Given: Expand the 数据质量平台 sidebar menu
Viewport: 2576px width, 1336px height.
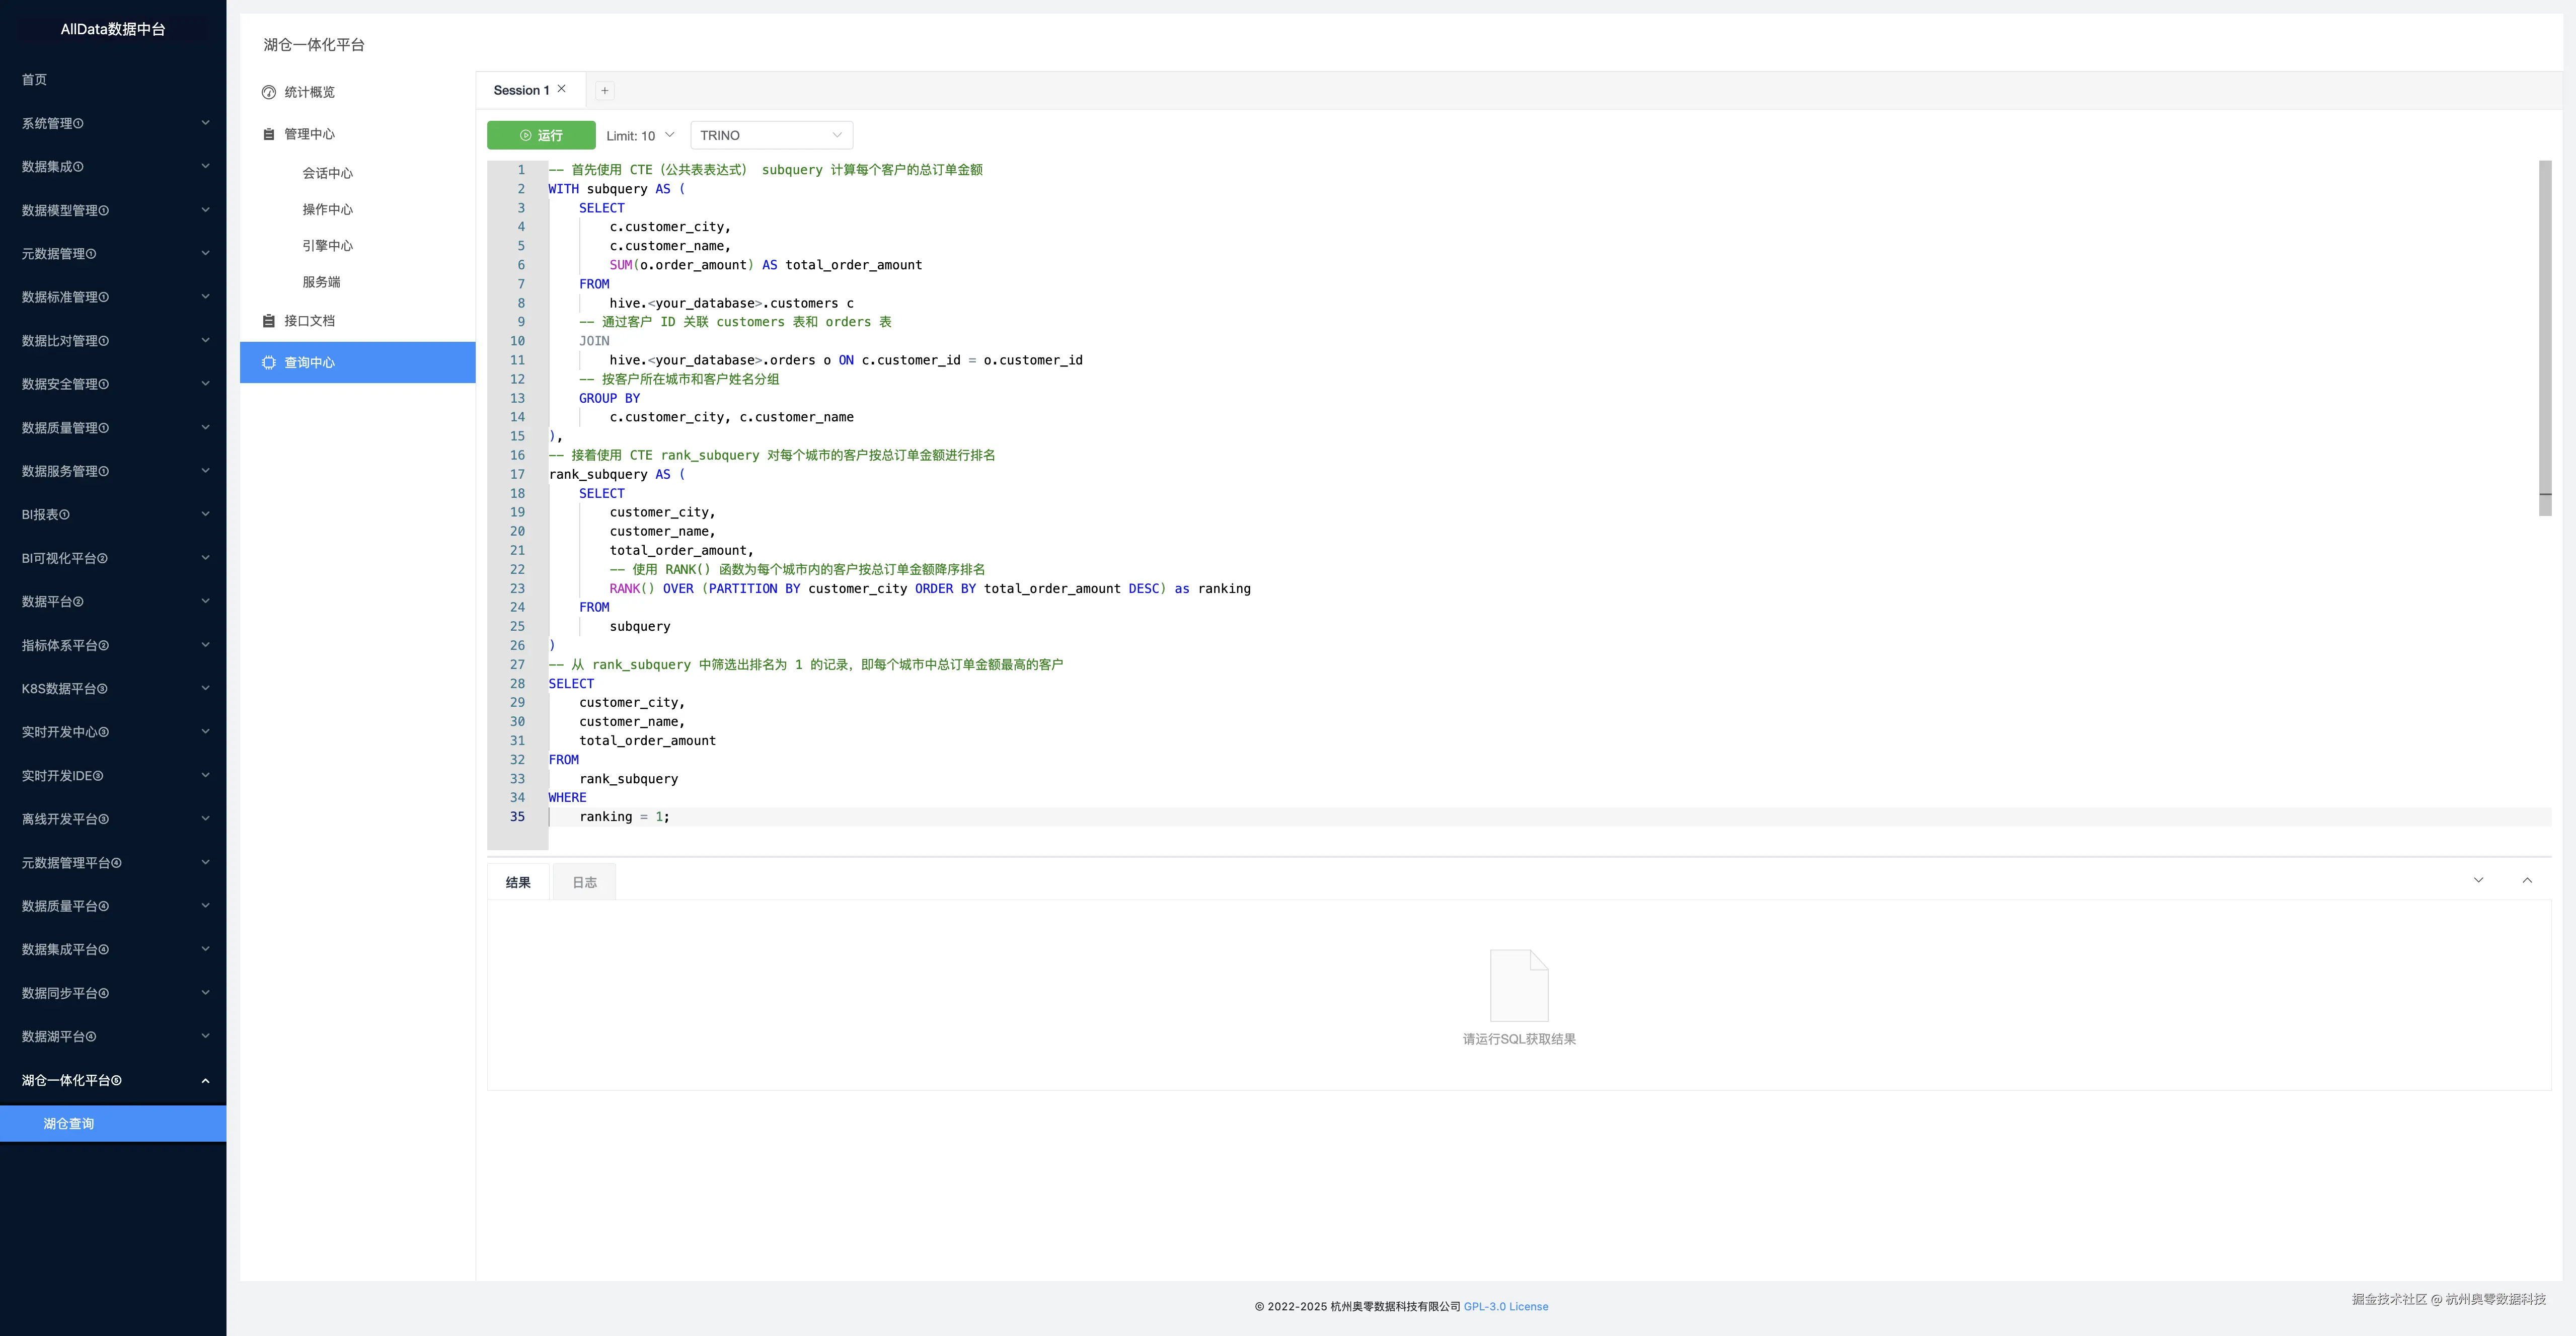Looking at the screenshot, I should click(x=113, y=906).
